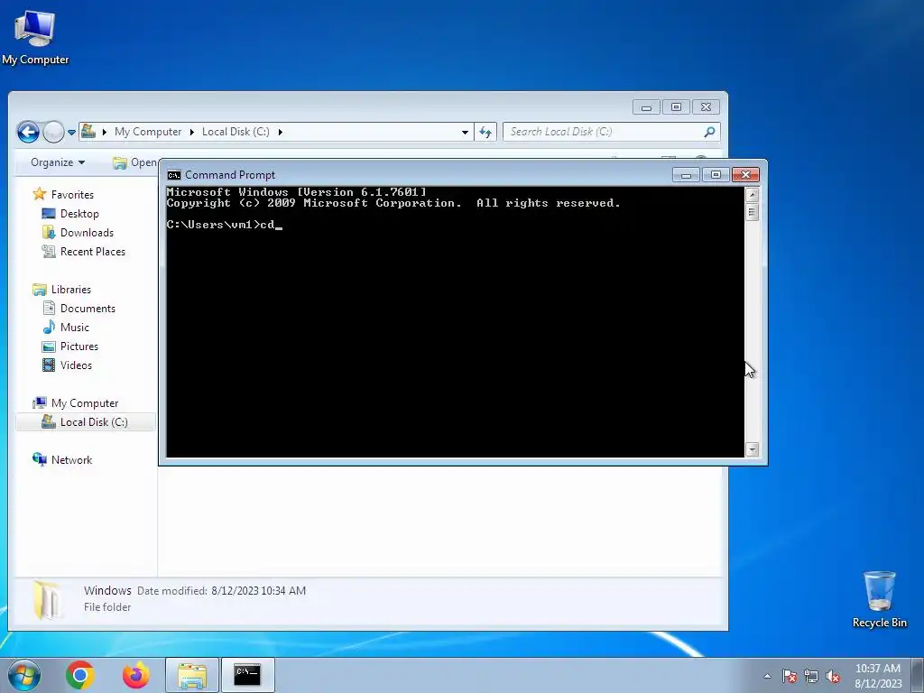Click inside the Command Prompt console area
The image size is (924, 693).
(455, 322)
